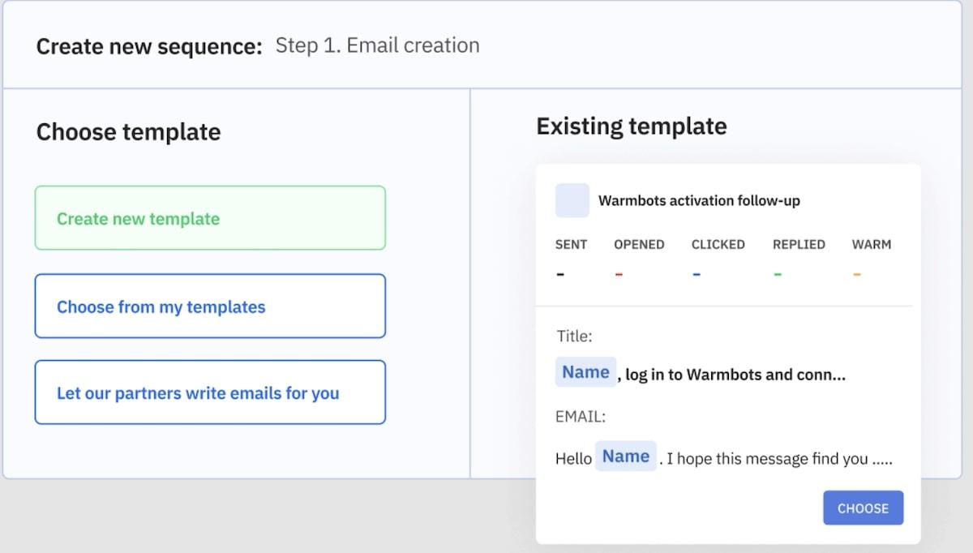Viewport: 973px width, 553px height.
Task: Click the SENT stat label
Action: [x=571, y=244]
